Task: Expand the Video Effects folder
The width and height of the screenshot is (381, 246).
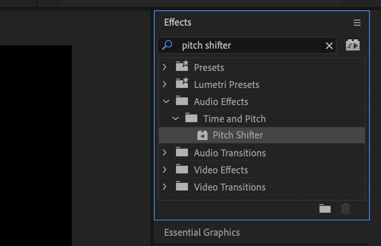Action: (x=164, y=170)
